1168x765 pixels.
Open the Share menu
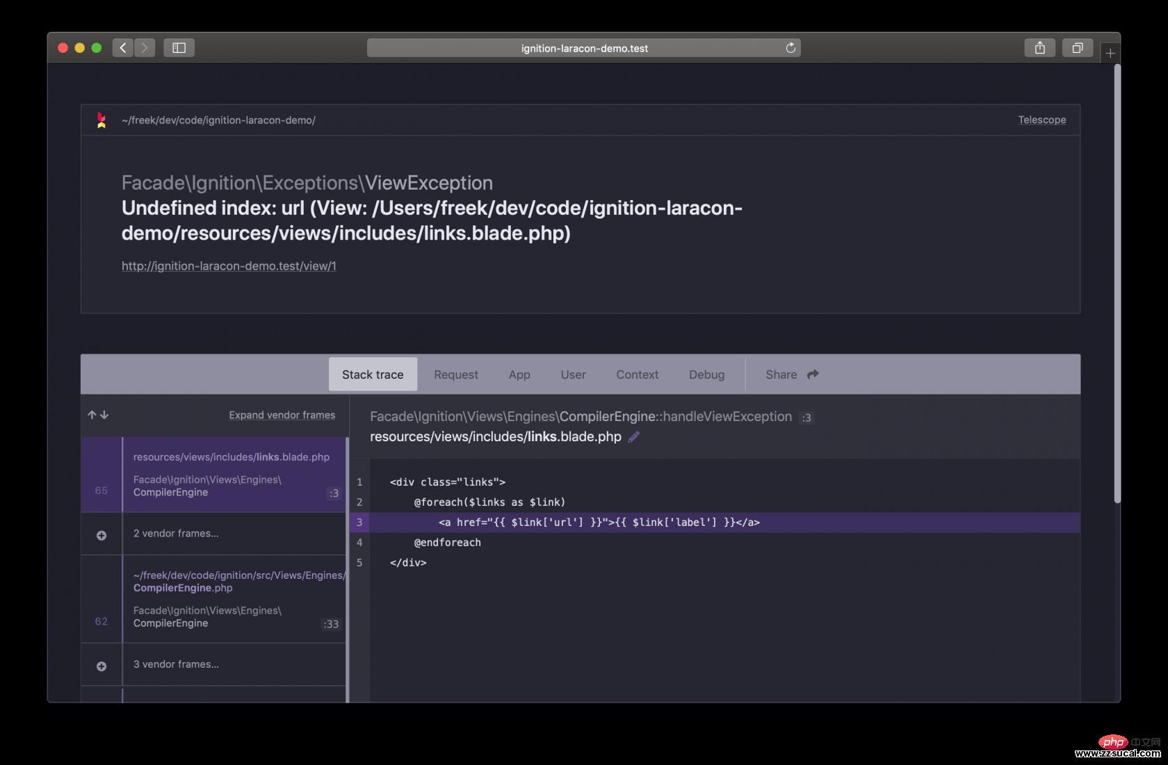[x=792, y=375]
